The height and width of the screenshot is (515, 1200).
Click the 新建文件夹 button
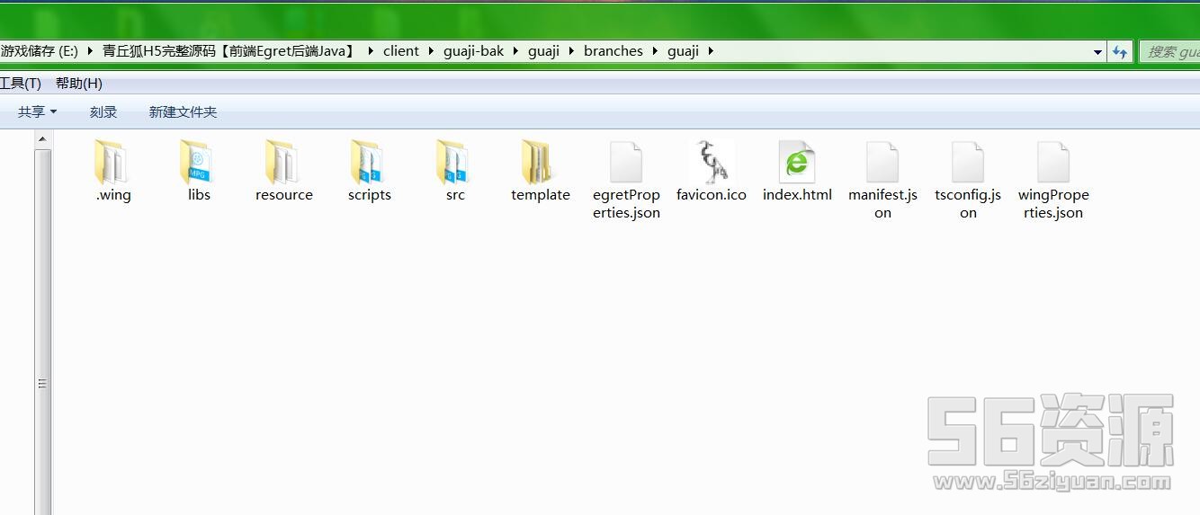(183, 112)
